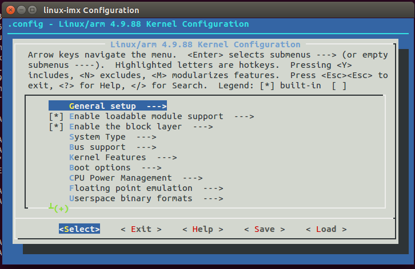The height and width of the screenshot is (269, 415).
Task: Close the linux-imx Configuration window
Action: (x=9, y=10)
